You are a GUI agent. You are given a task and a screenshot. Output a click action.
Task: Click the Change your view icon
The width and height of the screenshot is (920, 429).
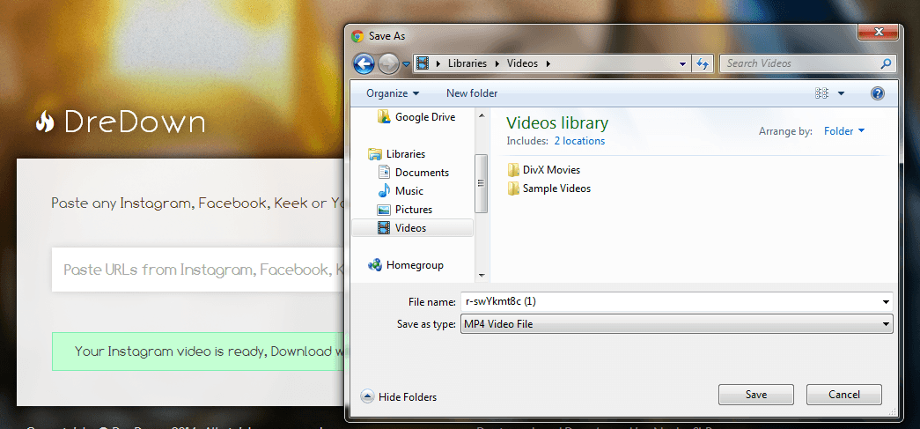[x=821, y=93]
